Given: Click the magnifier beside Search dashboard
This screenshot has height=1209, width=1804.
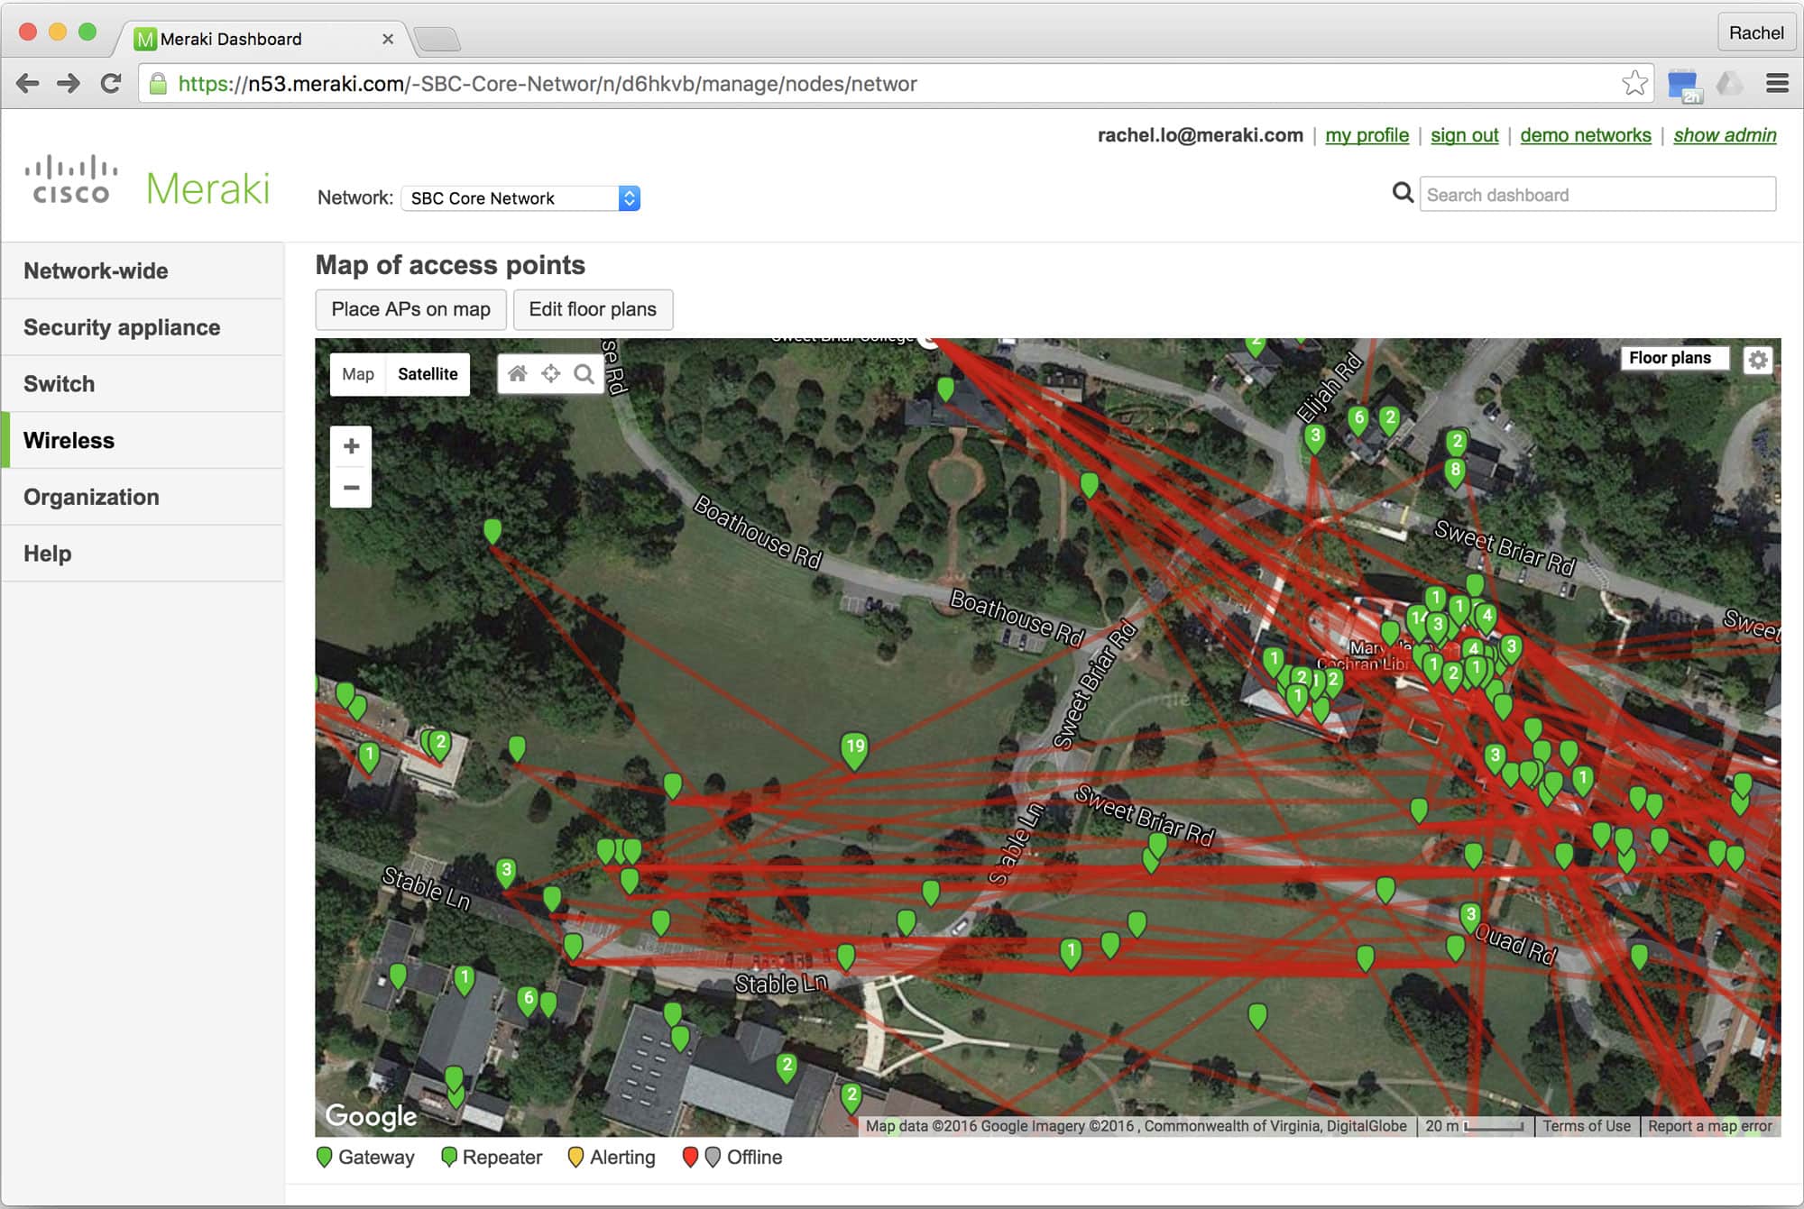Looking at the screenshot, I should 1403,193.
